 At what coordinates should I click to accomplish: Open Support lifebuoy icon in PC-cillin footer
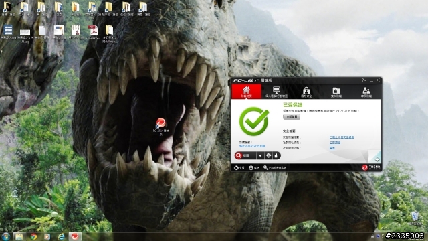pyautogui.click(x=239, y=168)
